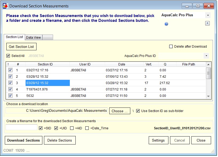
Task: Click the COM7 19200 status bar text
Action: (17, 150)
